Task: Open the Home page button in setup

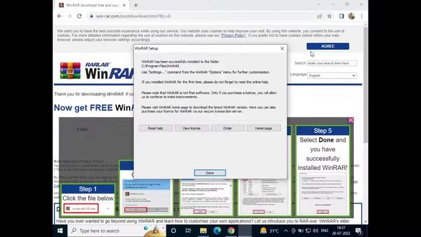Action: click(263, 128)
